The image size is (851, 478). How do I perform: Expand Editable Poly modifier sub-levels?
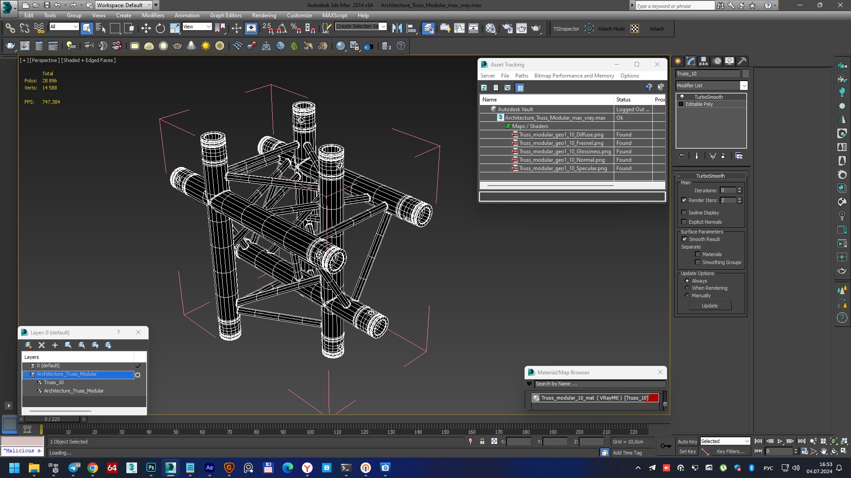[x=681, y=104]
